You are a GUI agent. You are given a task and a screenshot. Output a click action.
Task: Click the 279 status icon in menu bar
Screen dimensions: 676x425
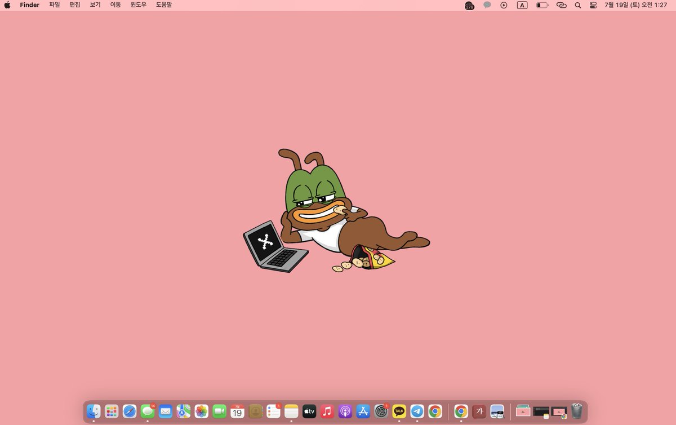tap(469, 5)
